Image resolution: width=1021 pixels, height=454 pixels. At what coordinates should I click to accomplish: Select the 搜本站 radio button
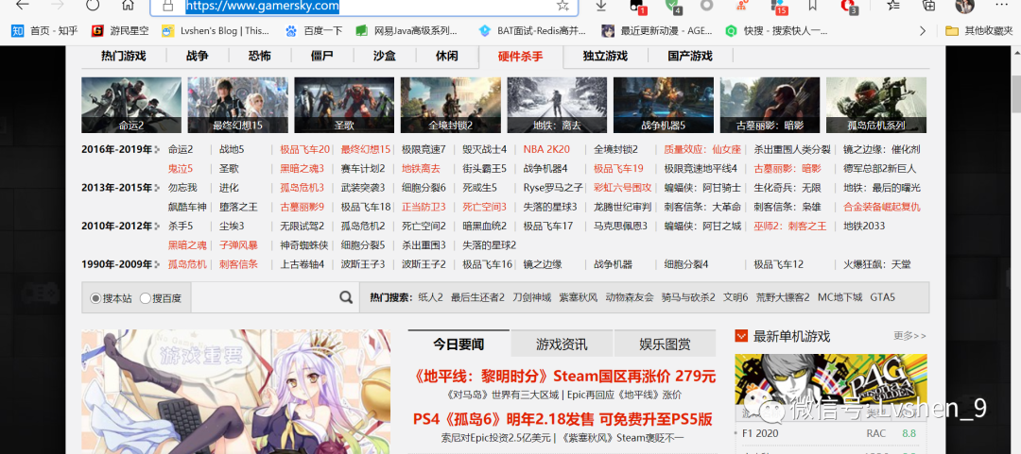95,298
